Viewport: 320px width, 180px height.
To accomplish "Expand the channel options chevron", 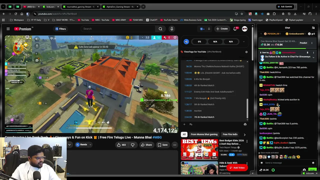I will 69,144.
